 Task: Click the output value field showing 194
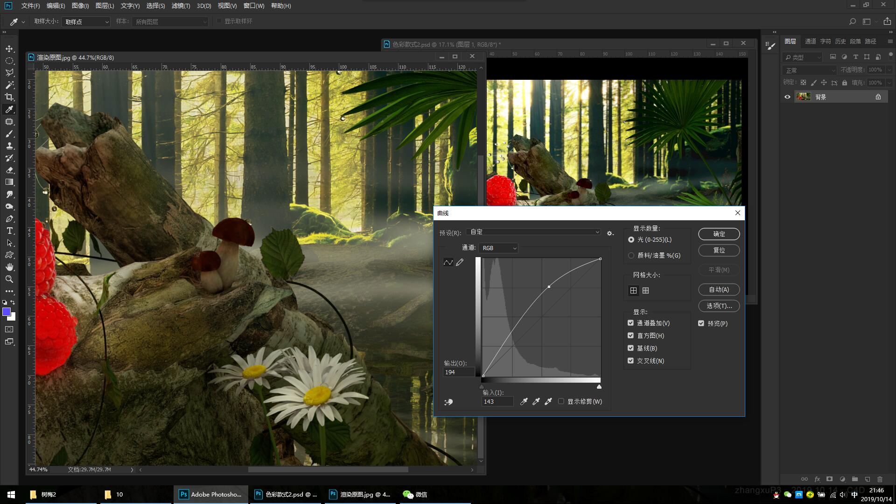pyautogui.click(x=459, y=372)
